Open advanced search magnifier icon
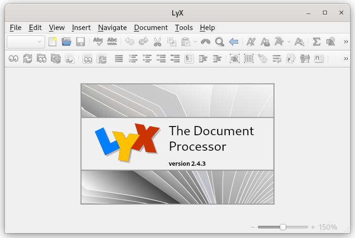 (220, 42)
